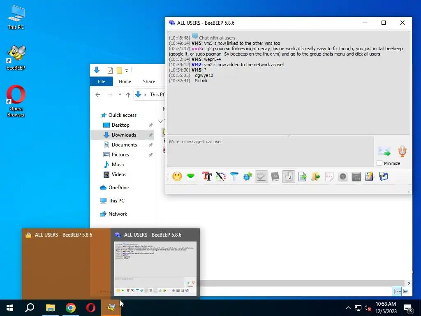Open the notification center
This screenshot has width=421, height=316.
click(408, 308)
